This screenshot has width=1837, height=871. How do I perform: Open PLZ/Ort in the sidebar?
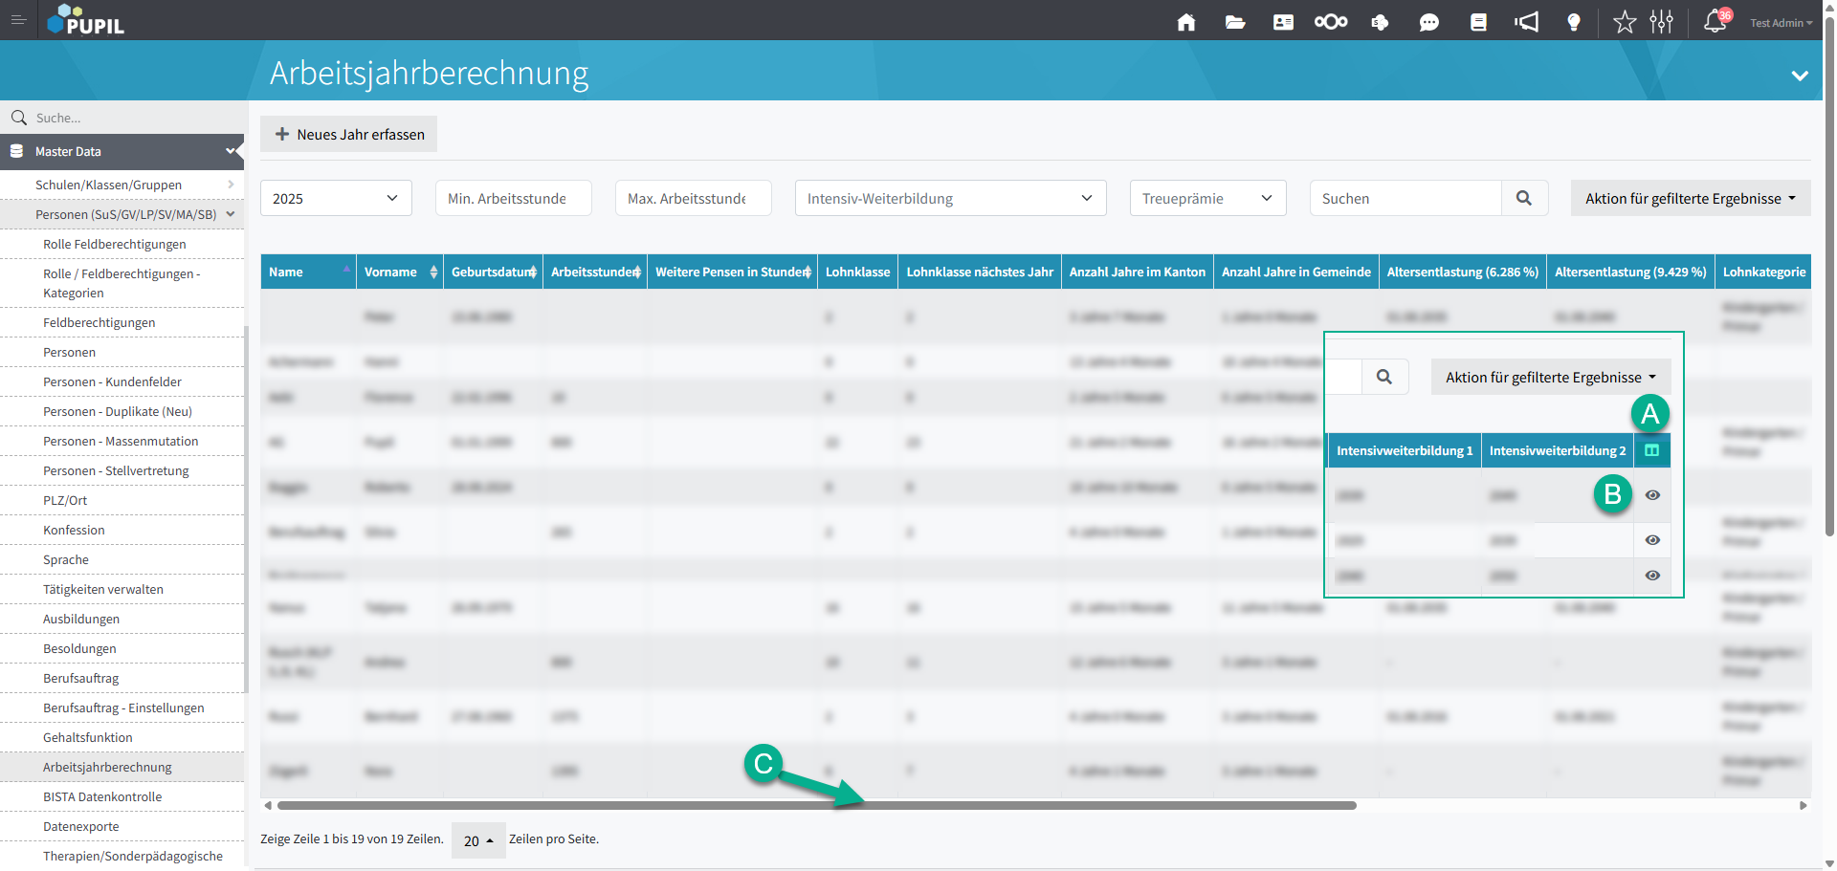(x=65, y=500)
